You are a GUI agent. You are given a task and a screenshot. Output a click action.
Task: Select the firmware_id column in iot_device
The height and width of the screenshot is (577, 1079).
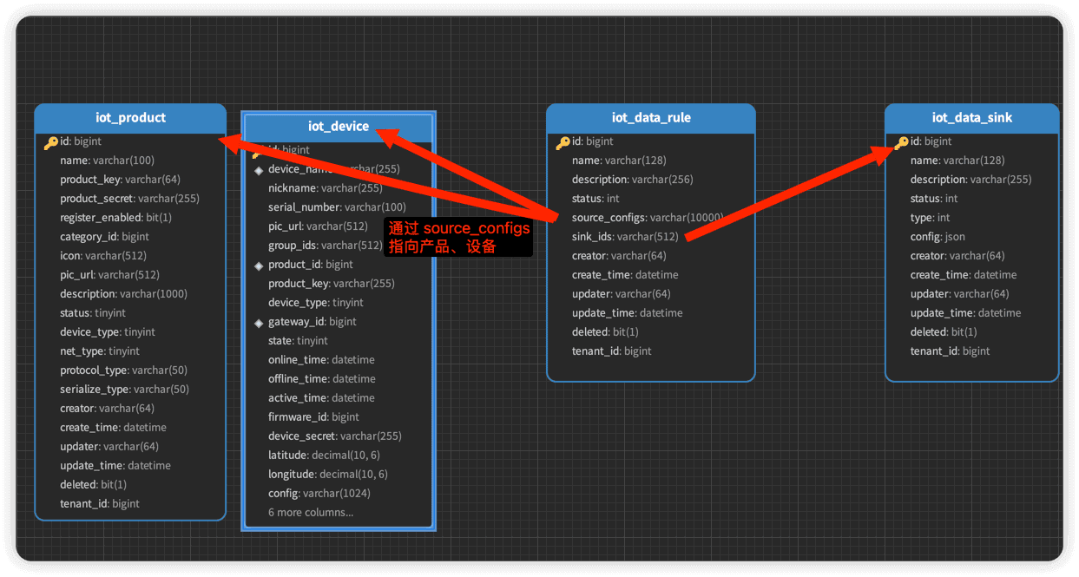click(x=313, y=417)
